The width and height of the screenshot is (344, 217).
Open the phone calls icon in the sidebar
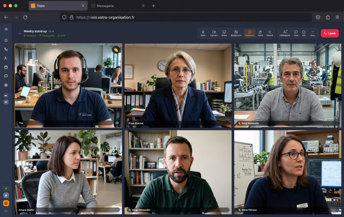click(x=6, y=49)
